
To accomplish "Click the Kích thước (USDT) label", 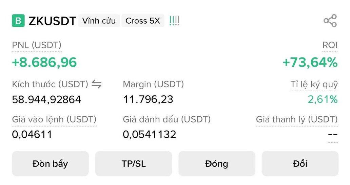I will 50,84.
